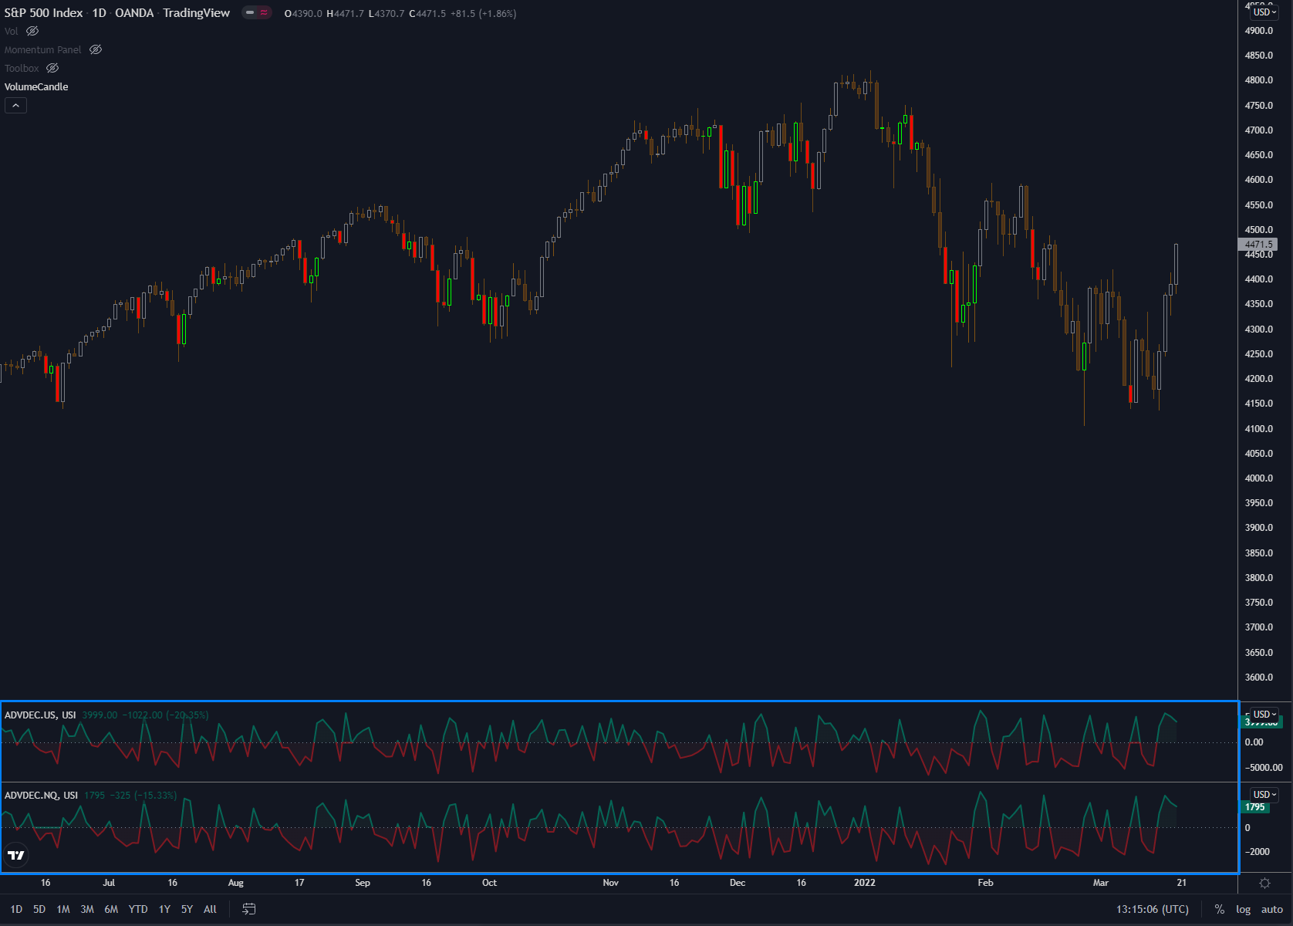Show the hidden Momentum Panel
The image size is (1293, 926).
click(96, 49)
